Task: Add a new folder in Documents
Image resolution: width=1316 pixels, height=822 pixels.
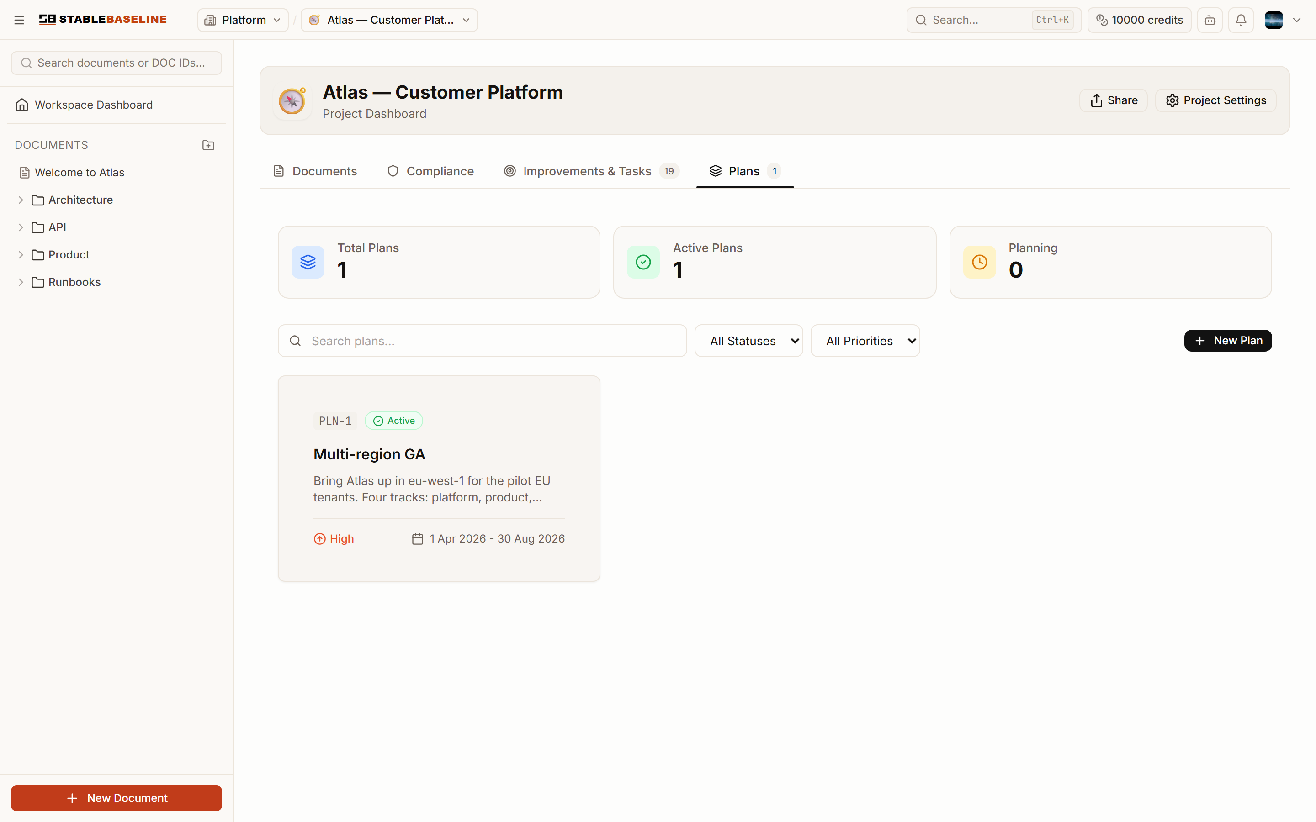Action: point(208,145)
